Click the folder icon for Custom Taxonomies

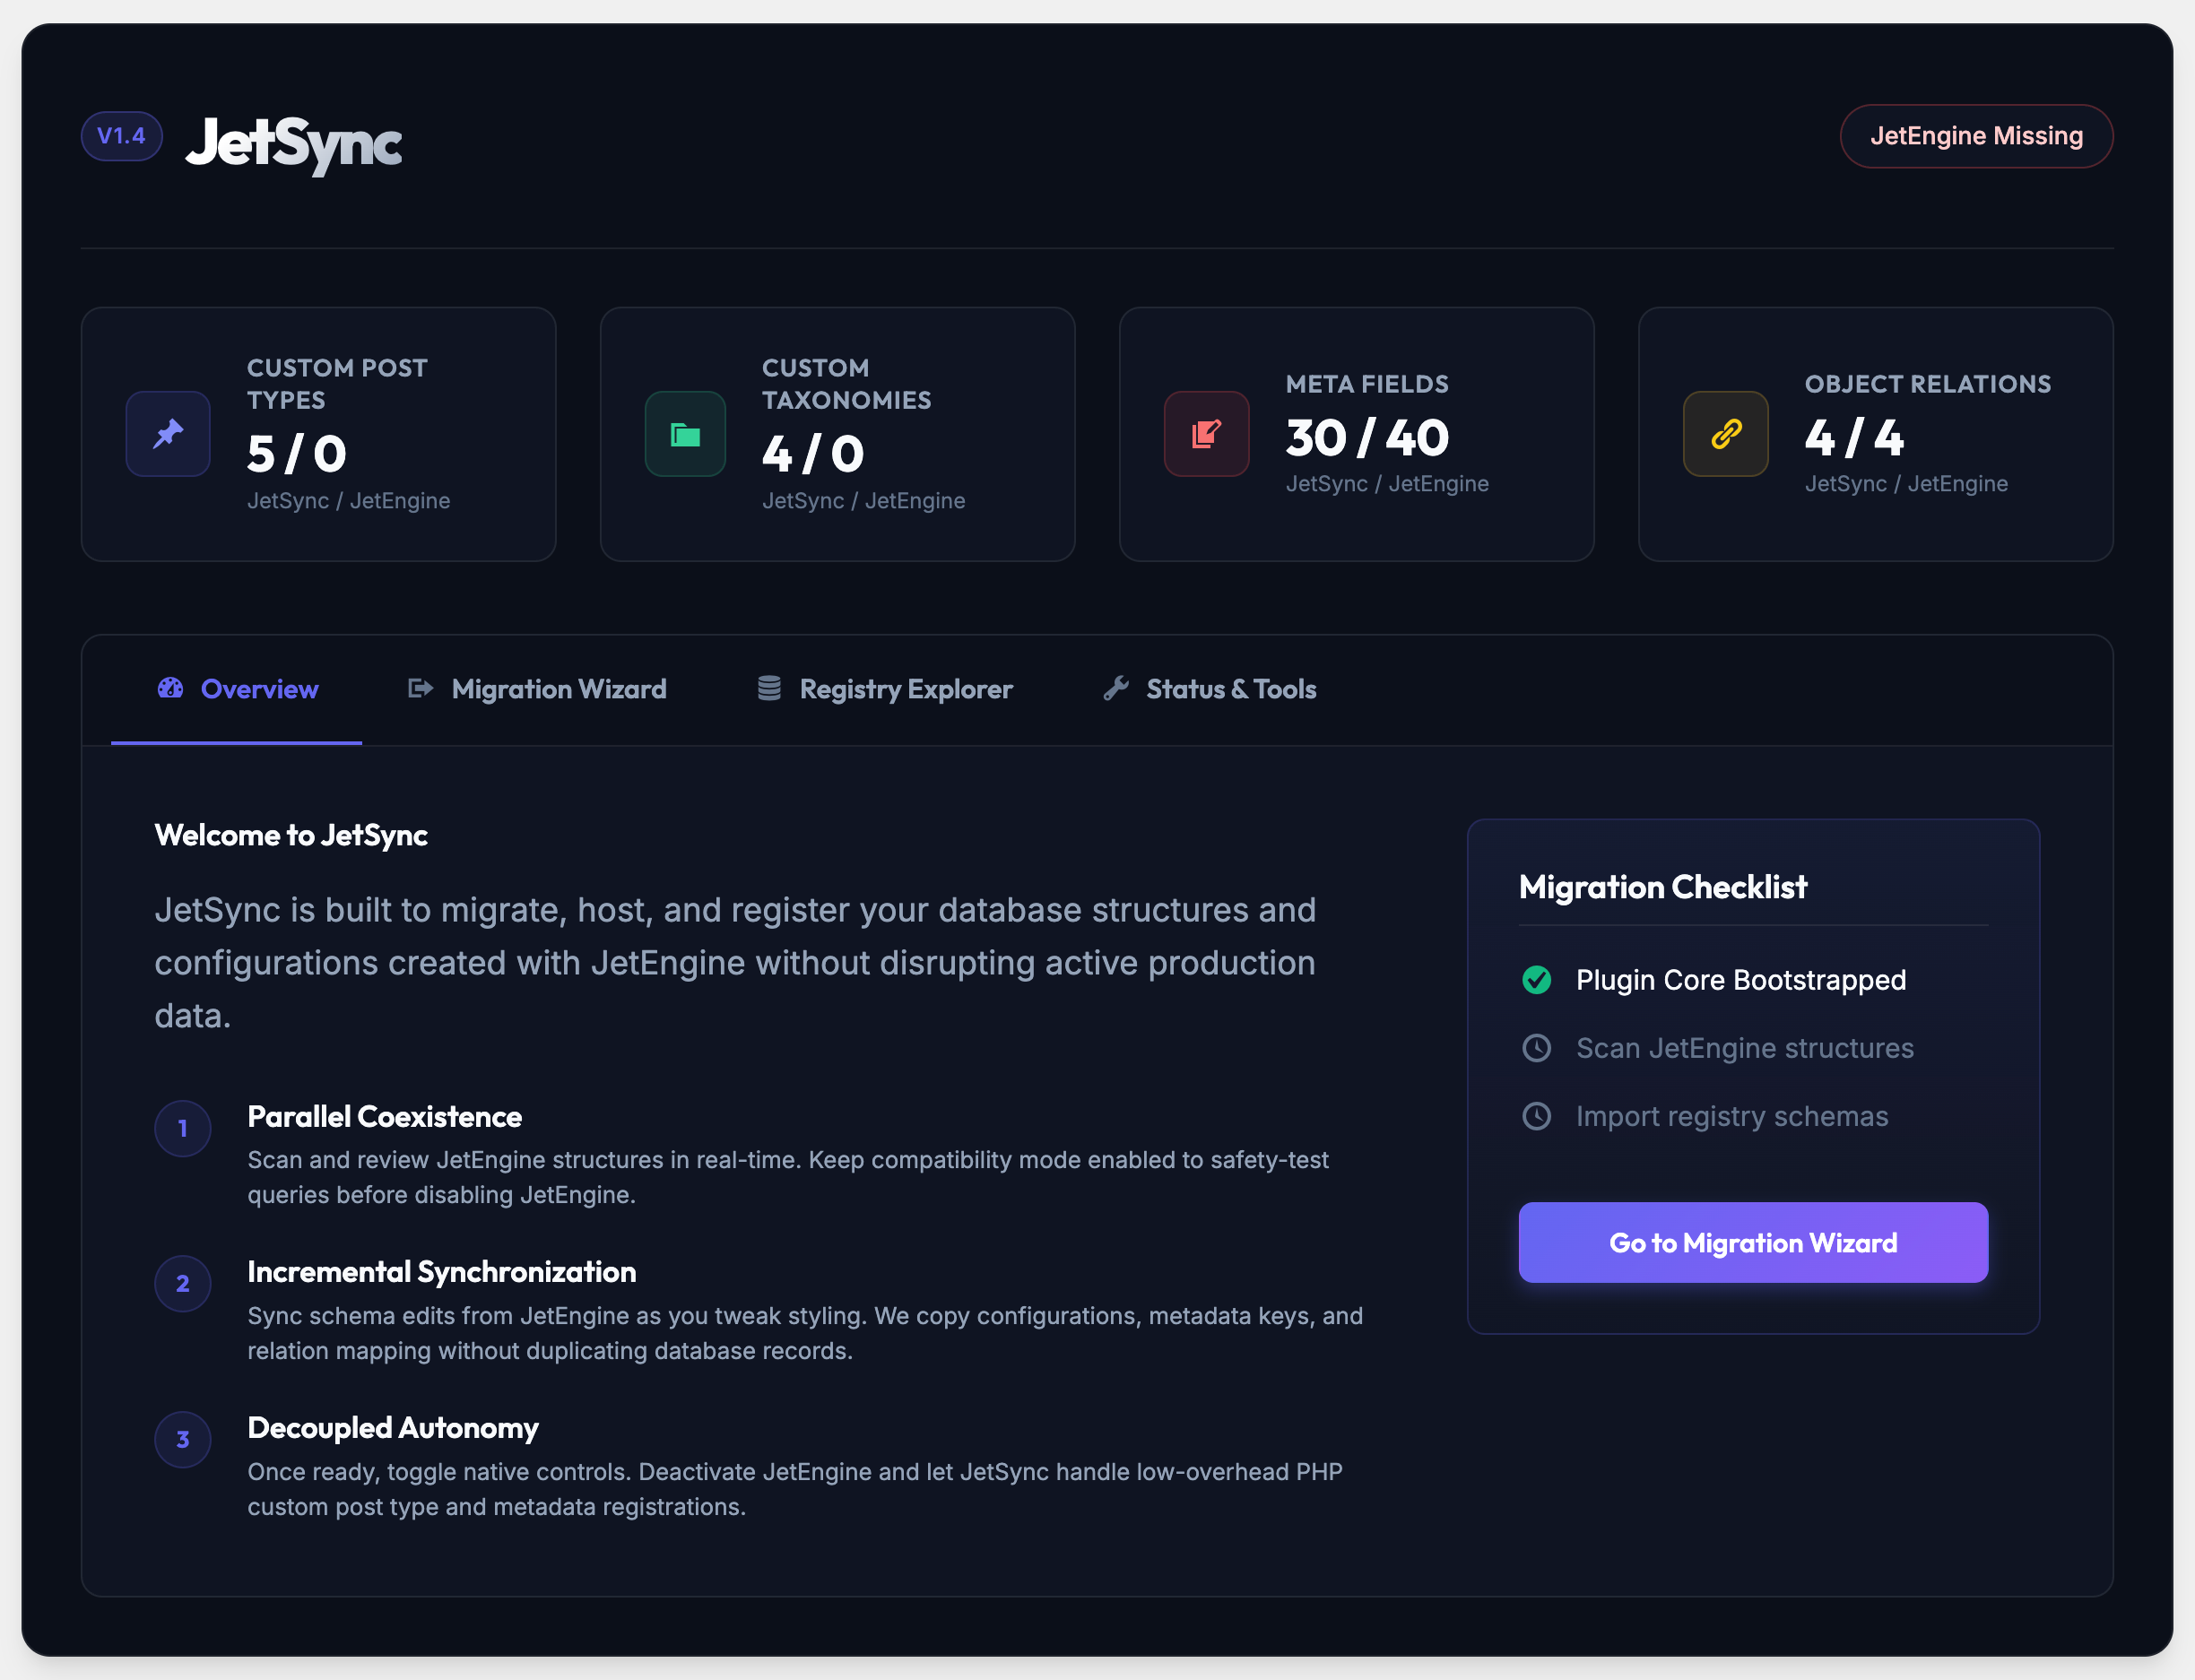click(685, 434)
